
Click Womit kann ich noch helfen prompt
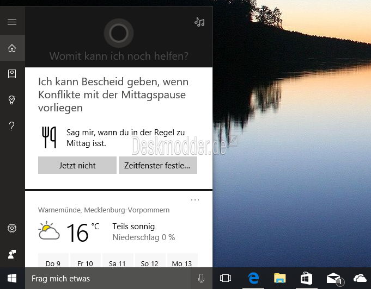tap(119, 56)
